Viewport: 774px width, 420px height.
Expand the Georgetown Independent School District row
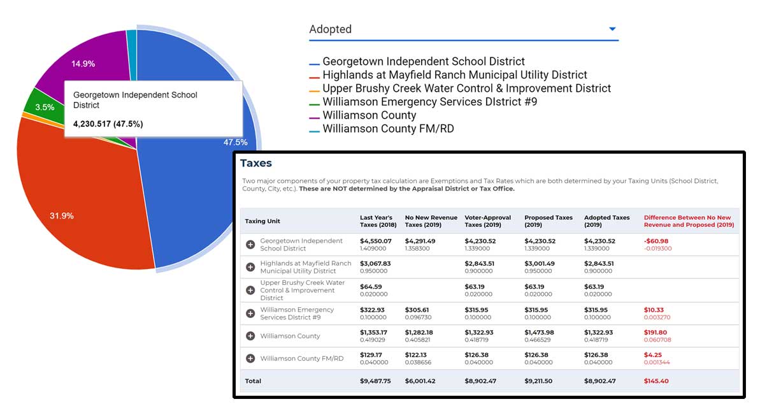[250, 245]
